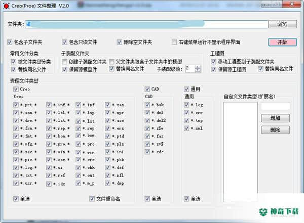The width and height of the screenshot is (304, 223).
Task: Click the 删除 delete button
Action: [275, 130]
